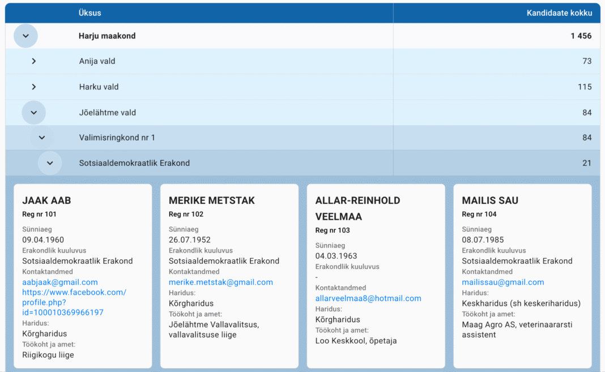The image size is (605, 372).
Task: Open email link mailissau@gmail.com
Action: click(503, 282)
